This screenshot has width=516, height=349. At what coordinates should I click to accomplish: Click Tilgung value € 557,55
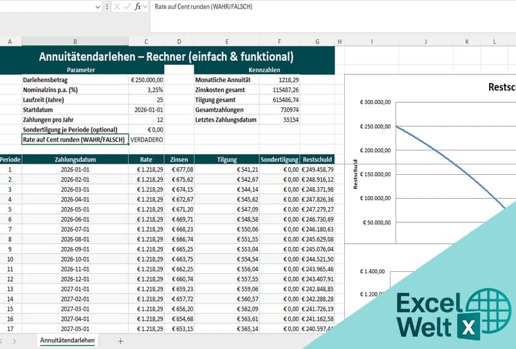point(226,279)
